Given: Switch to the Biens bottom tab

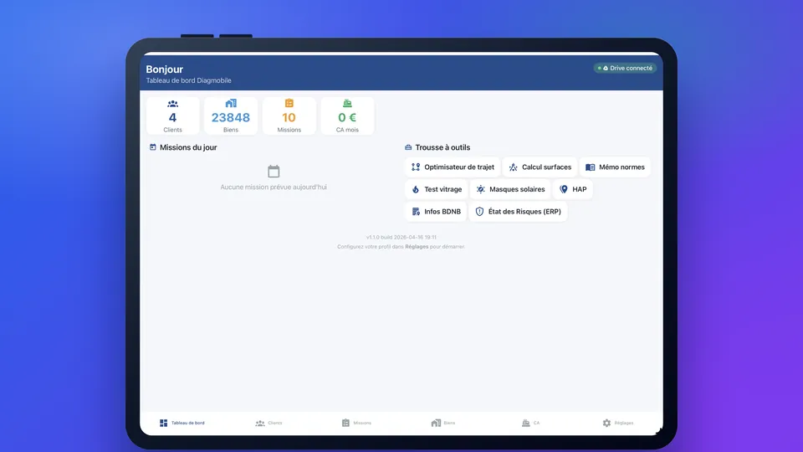Looking at the screenshot, I should (x=443, y=423).
